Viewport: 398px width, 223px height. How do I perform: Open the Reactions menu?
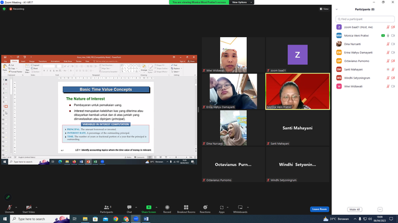(x=205, y=209)
